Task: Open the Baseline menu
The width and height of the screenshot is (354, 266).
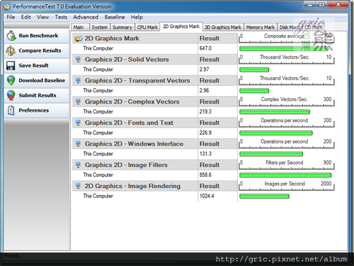Action: (114, 17)
